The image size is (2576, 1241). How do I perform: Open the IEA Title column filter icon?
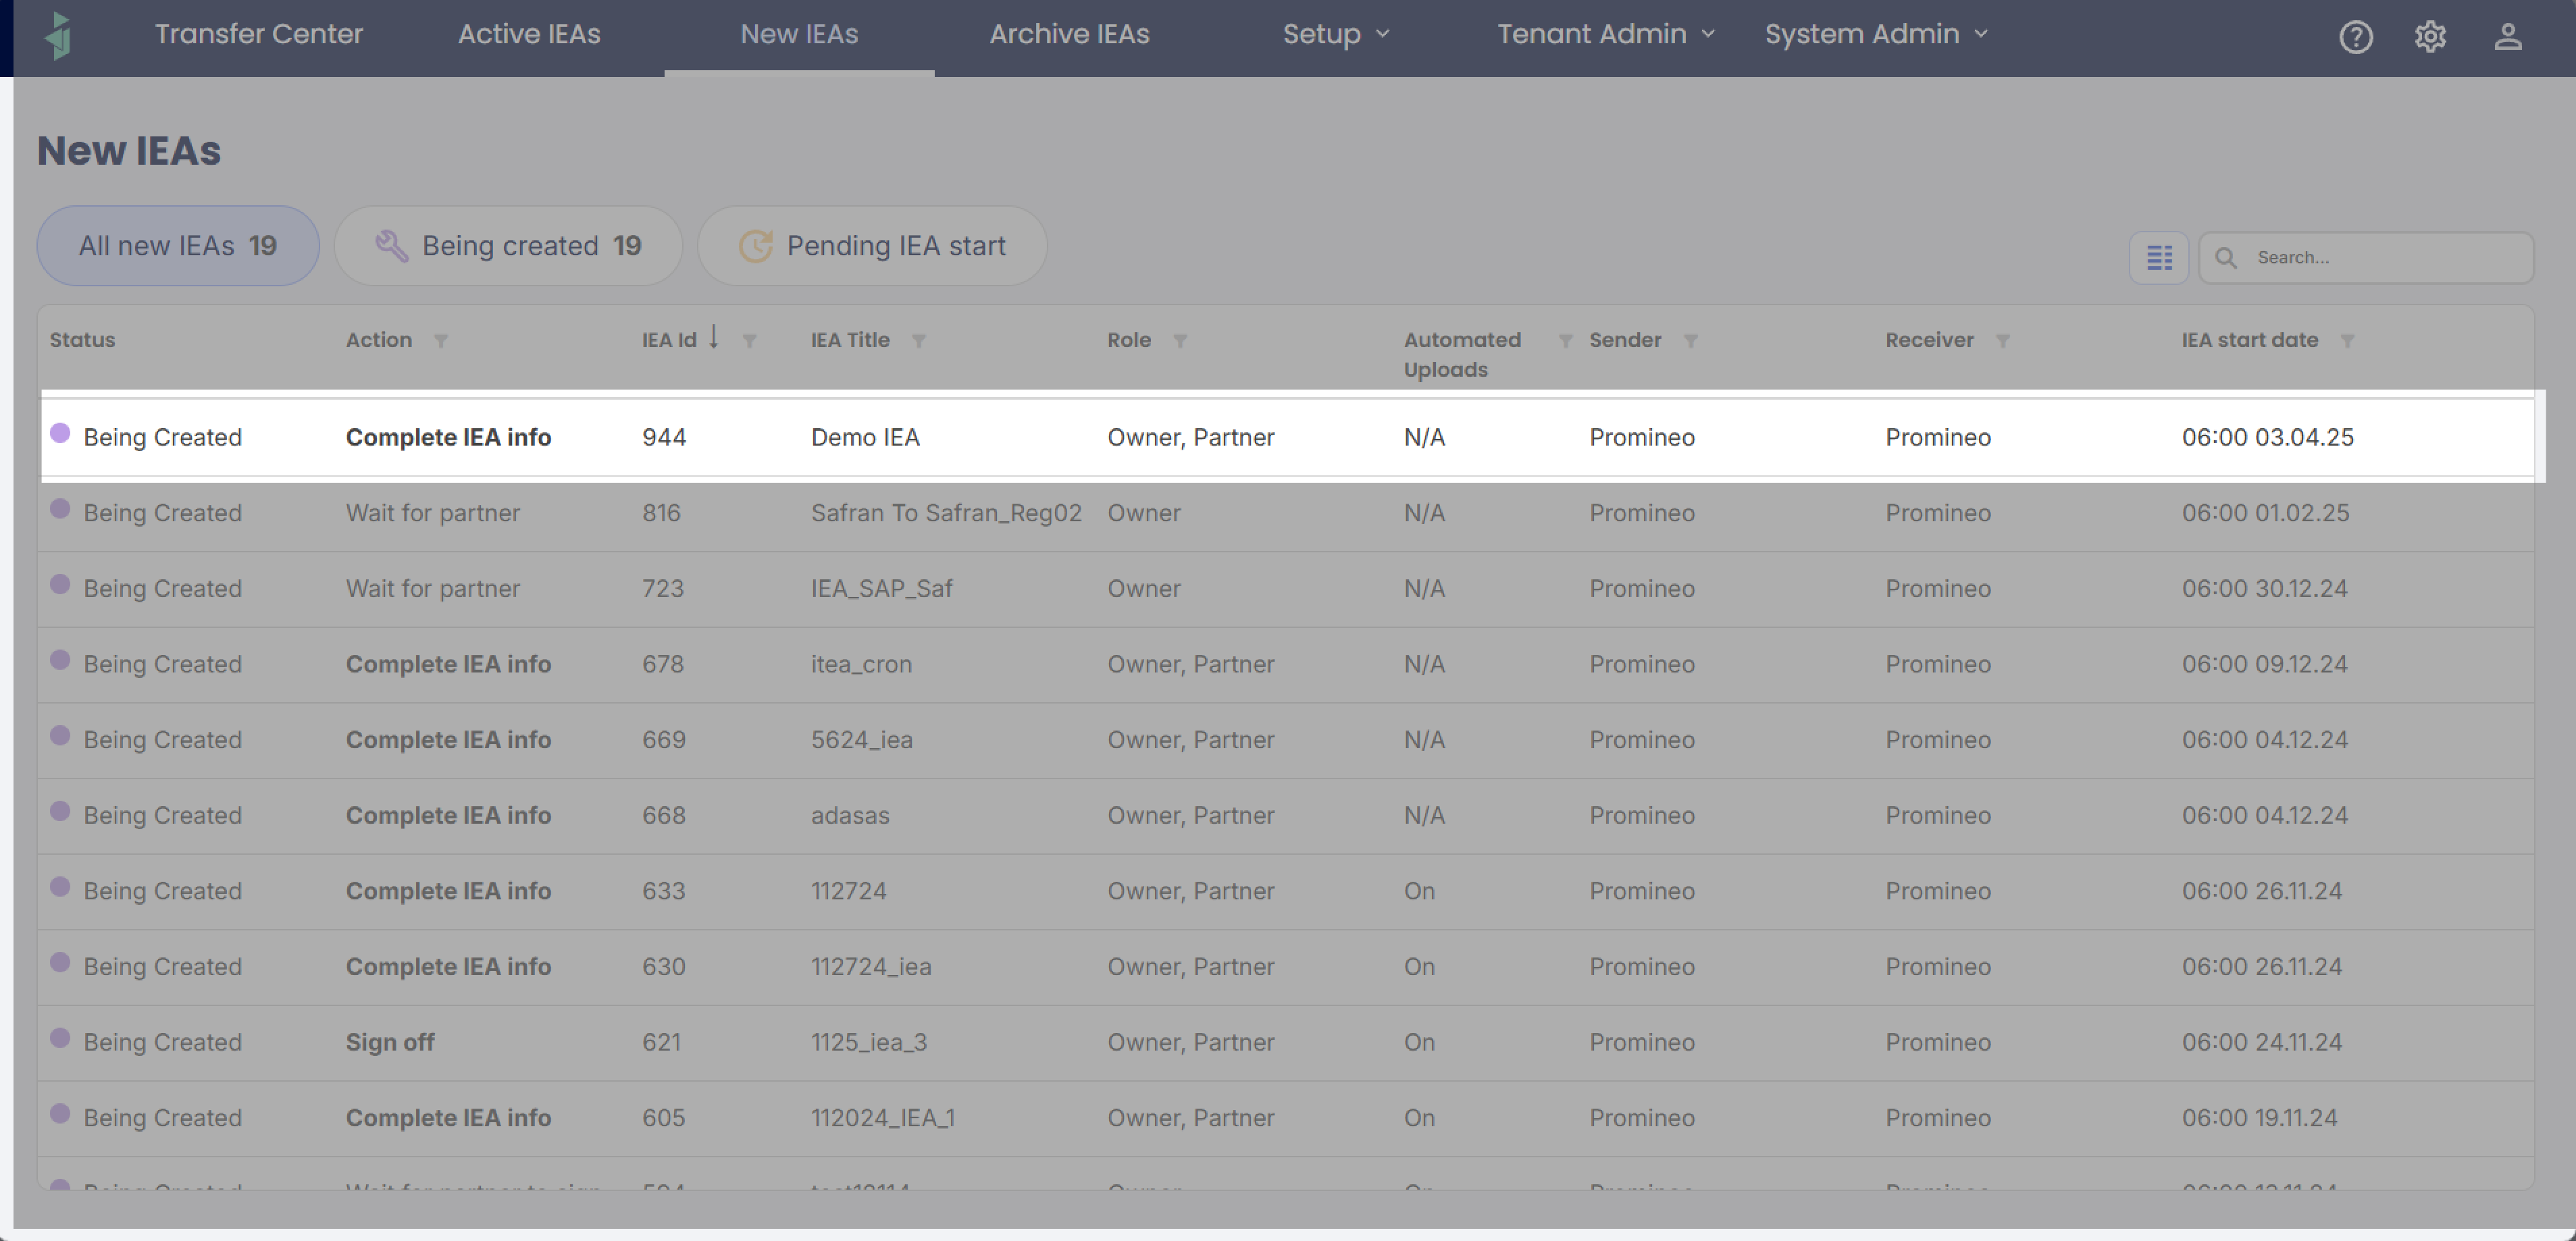[919, 341]
